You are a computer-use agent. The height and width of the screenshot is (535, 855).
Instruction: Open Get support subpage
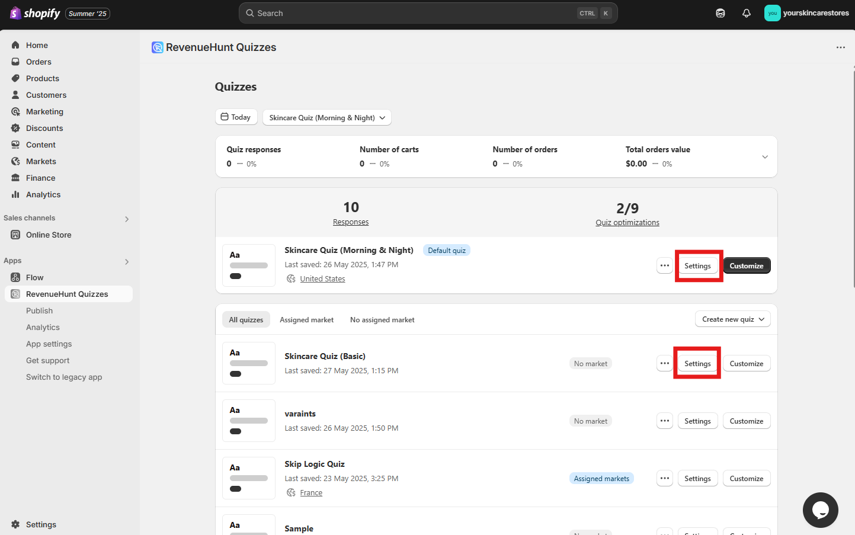coord(47,360)
